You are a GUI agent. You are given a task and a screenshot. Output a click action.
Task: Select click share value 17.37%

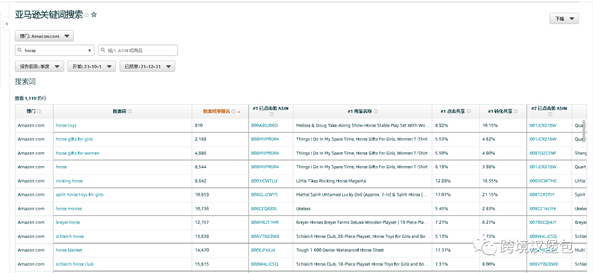[x=443, y=251]
